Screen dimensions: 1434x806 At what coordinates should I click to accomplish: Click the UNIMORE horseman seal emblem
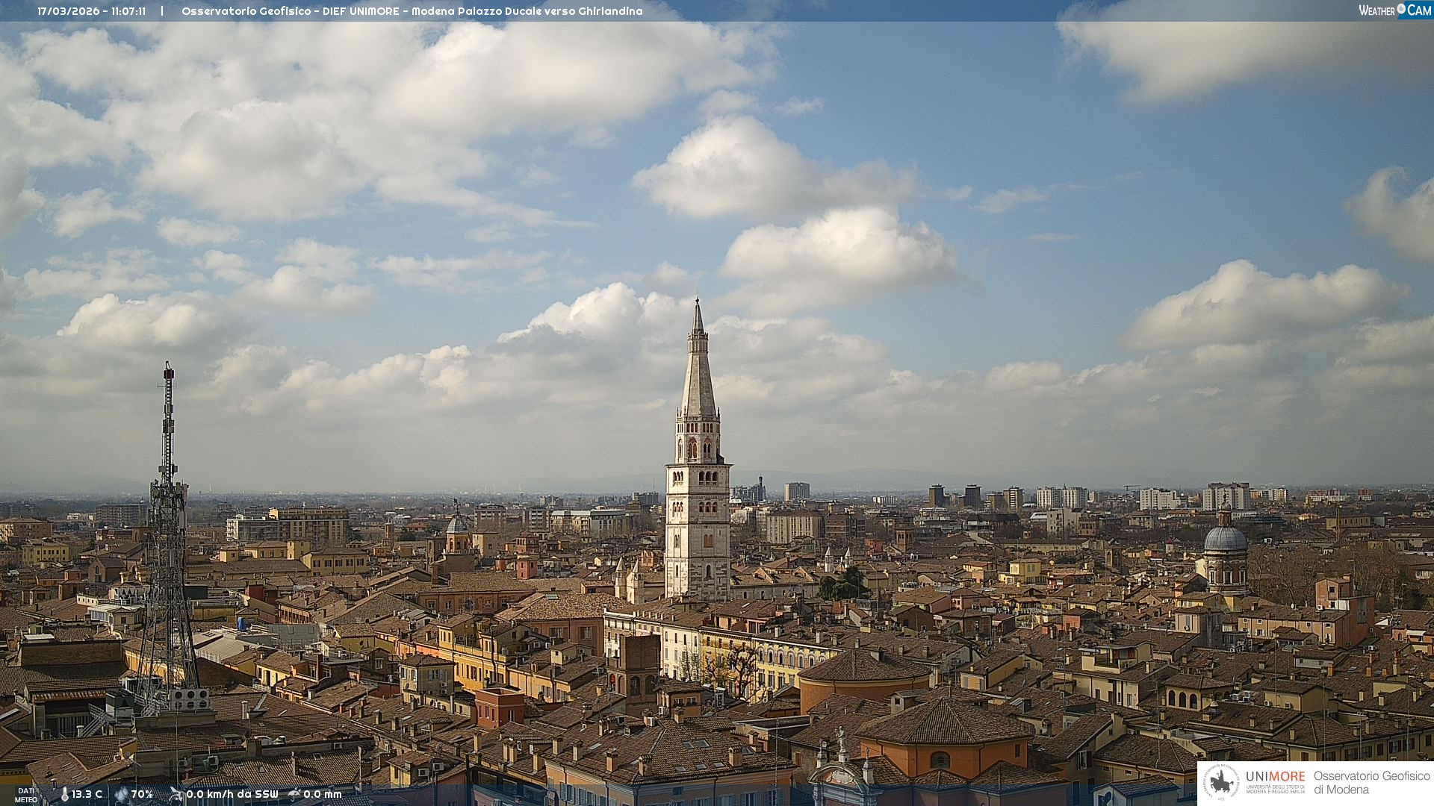(1221, 783)
